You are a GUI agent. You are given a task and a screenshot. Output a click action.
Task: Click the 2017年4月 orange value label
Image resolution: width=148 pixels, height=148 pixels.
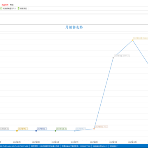pos(23,129)
